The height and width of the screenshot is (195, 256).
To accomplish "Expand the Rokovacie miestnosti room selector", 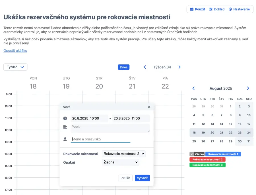I will 123,154.
